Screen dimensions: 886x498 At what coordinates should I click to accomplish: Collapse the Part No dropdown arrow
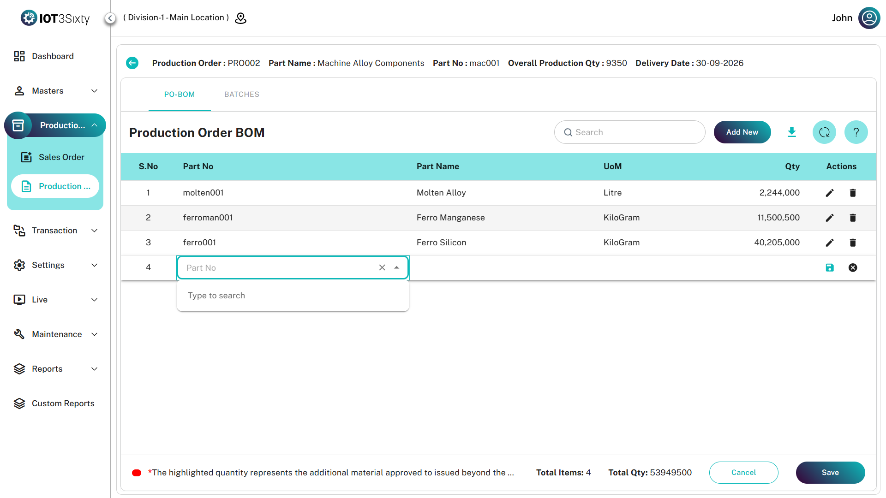(x=396, y=267)
